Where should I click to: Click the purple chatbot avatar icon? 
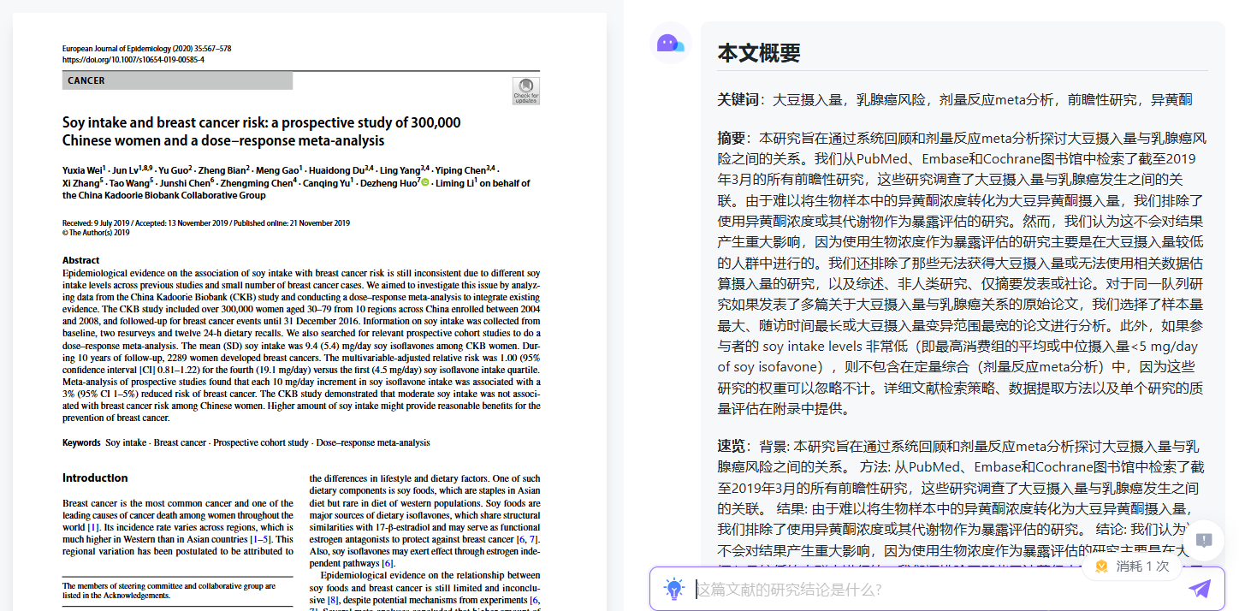[670, 44]
